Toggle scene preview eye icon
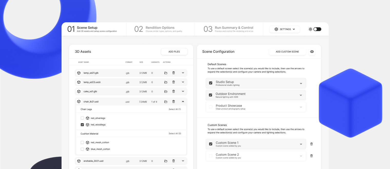The height and width of the screenshot is (169, 390). tap(312, 52)
